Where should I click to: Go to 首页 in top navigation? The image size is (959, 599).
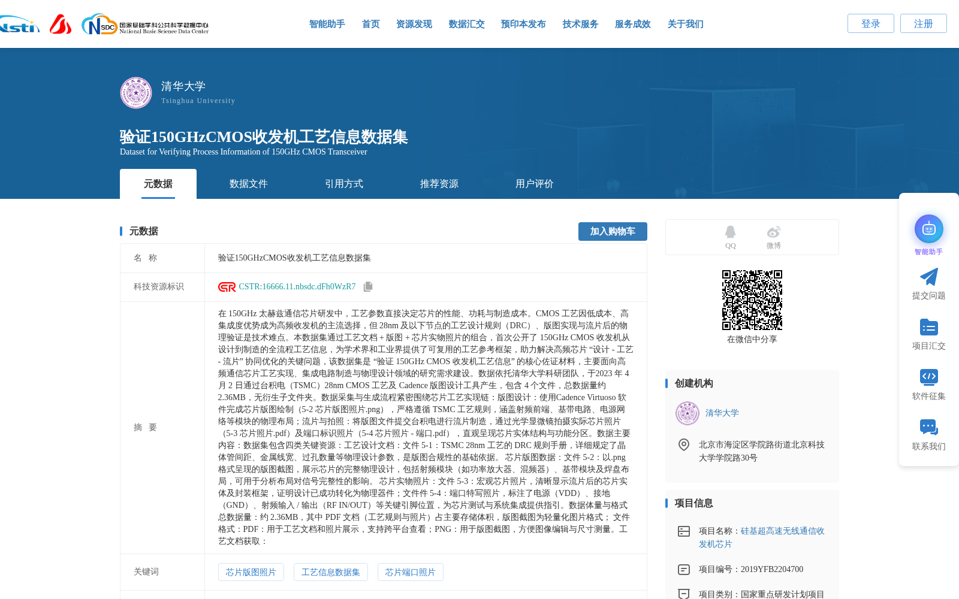click(x=371, y=24)
